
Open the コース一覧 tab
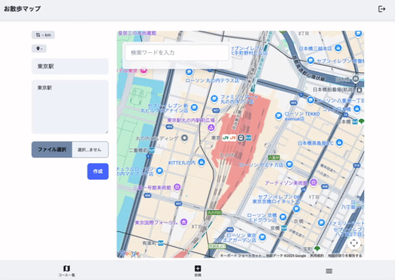pyautogui.click(x=66, y=271)
